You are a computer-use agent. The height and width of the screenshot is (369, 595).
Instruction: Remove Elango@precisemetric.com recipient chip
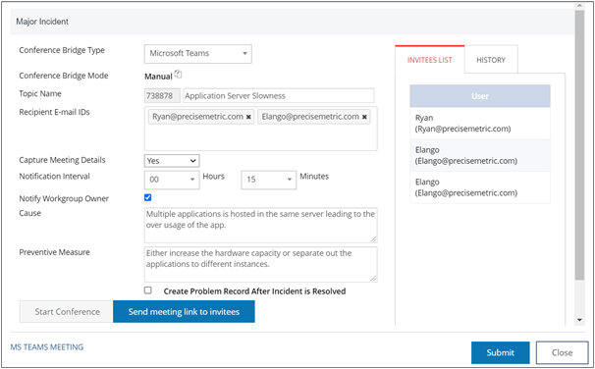coord(364,117)
